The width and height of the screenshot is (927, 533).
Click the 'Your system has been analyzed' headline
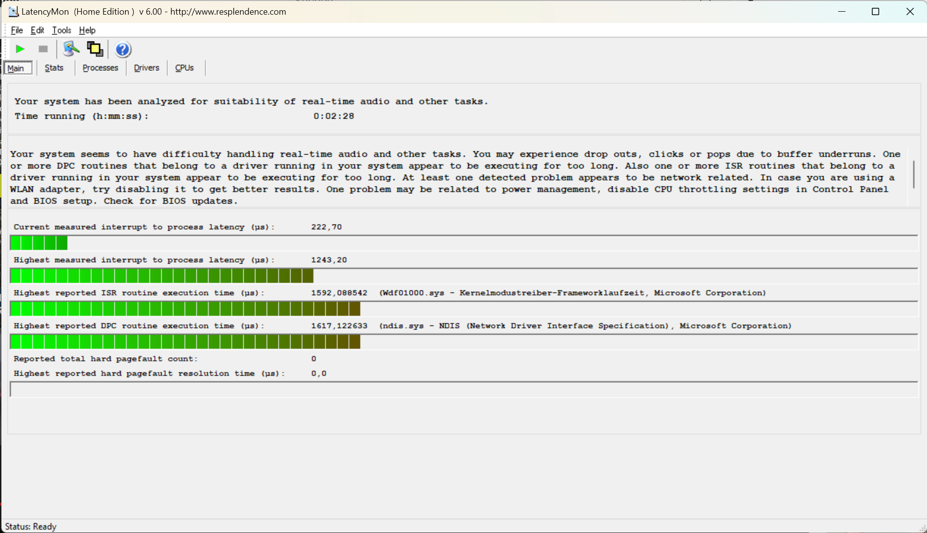click(x=251, y=102)
